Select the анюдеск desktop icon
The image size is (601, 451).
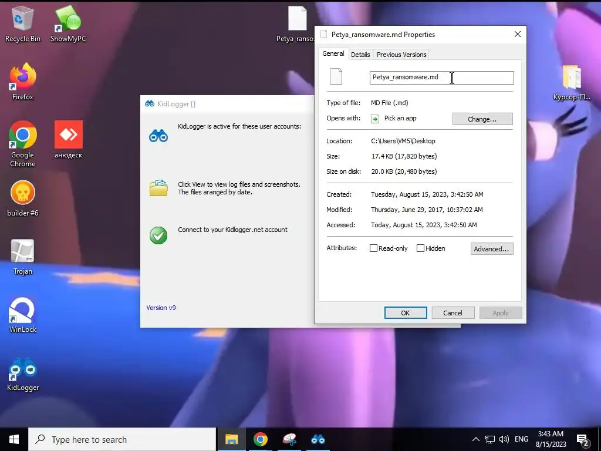[x=68, y=139]
